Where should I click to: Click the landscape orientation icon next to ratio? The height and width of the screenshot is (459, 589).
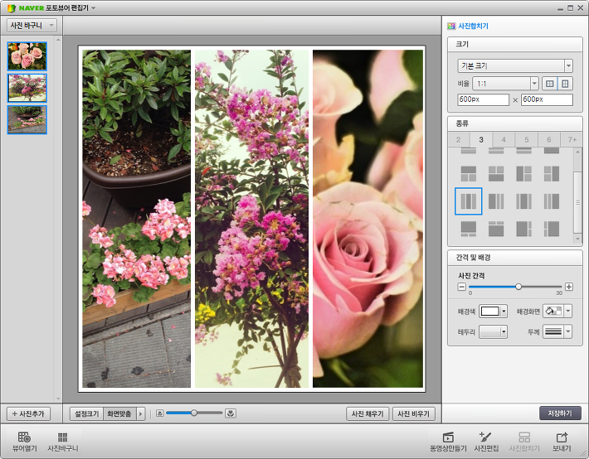point(549,84)
